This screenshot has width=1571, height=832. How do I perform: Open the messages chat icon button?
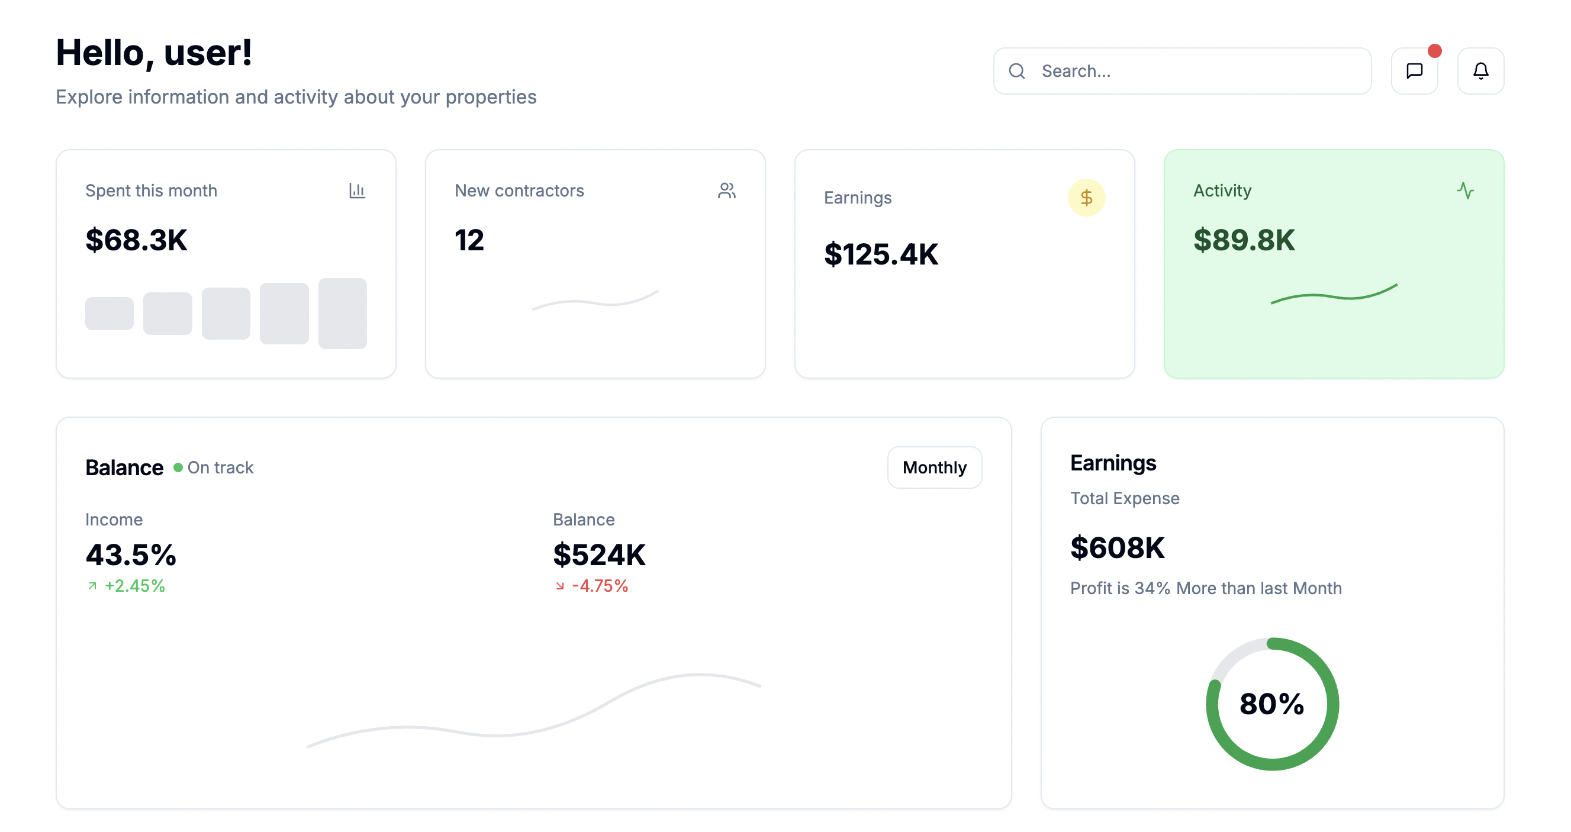(1414, 70)
